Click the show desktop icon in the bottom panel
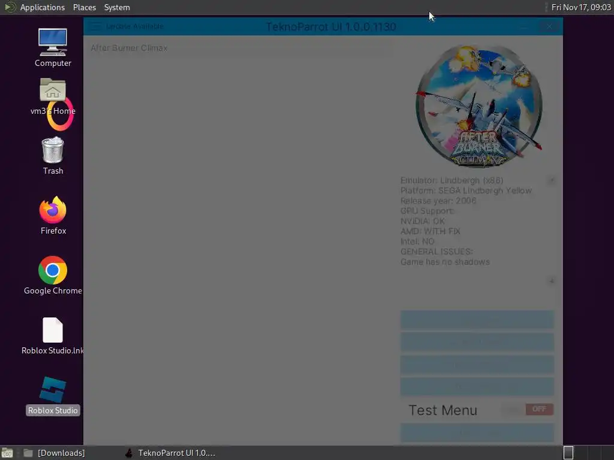The width and height of the screenshot is (614, 460). pos(7,453)
